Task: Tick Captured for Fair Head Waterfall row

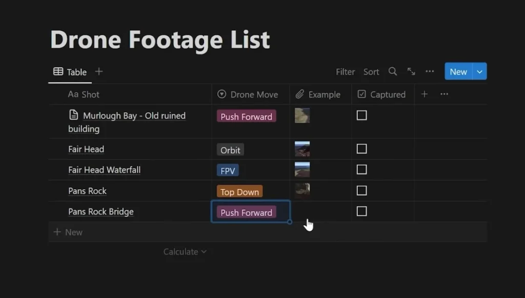Action: [361, 169]
